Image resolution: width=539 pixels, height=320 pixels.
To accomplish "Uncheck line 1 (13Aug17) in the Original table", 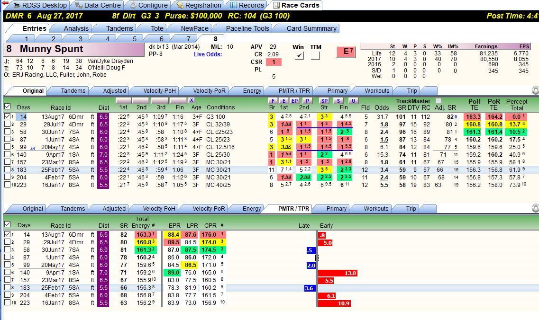I will click(x=7, y=116).
